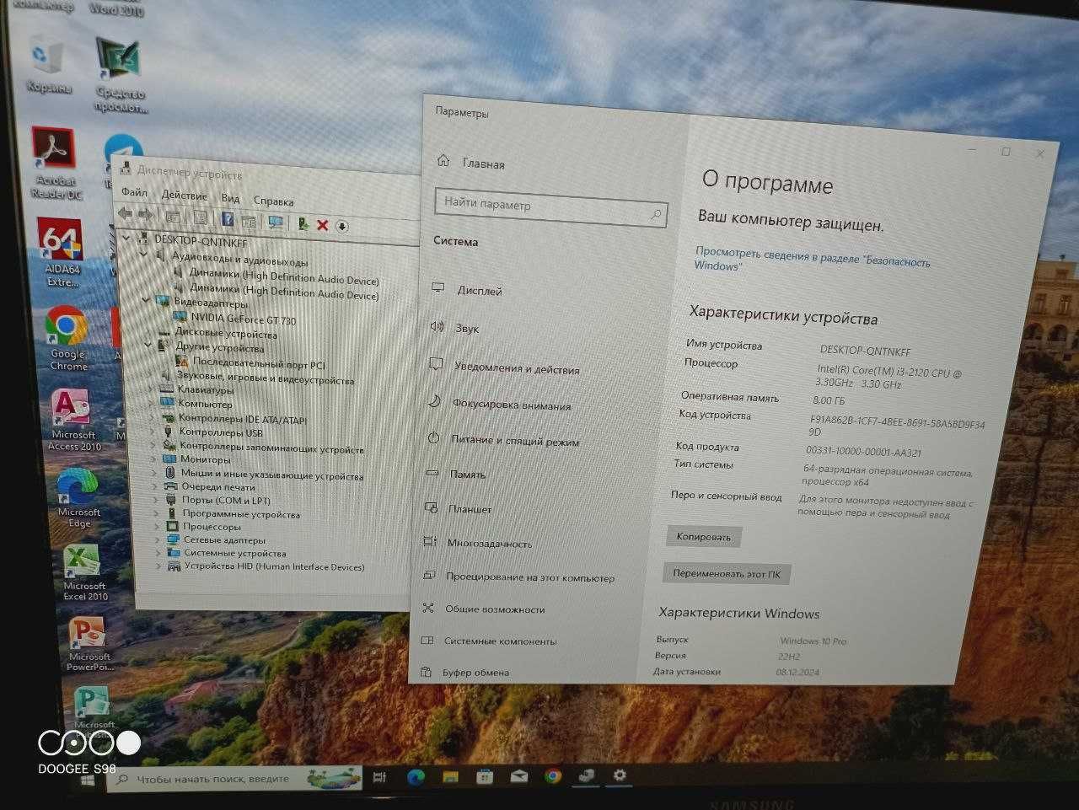Click the Back arrow in Device Manager toolbar
The height and width of the screenshot is (810, 1079).
click(126, 214)
